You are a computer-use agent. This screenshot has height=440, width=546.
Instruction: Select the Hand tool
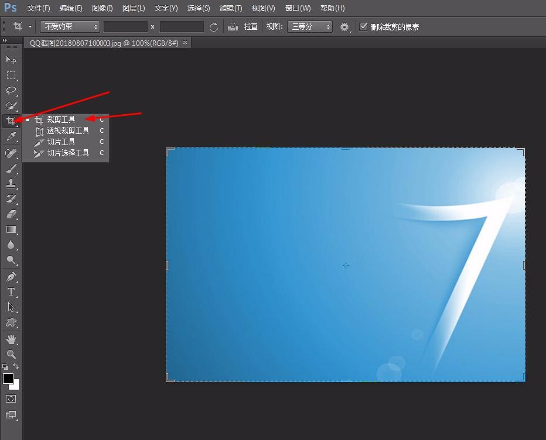point(11,339)
